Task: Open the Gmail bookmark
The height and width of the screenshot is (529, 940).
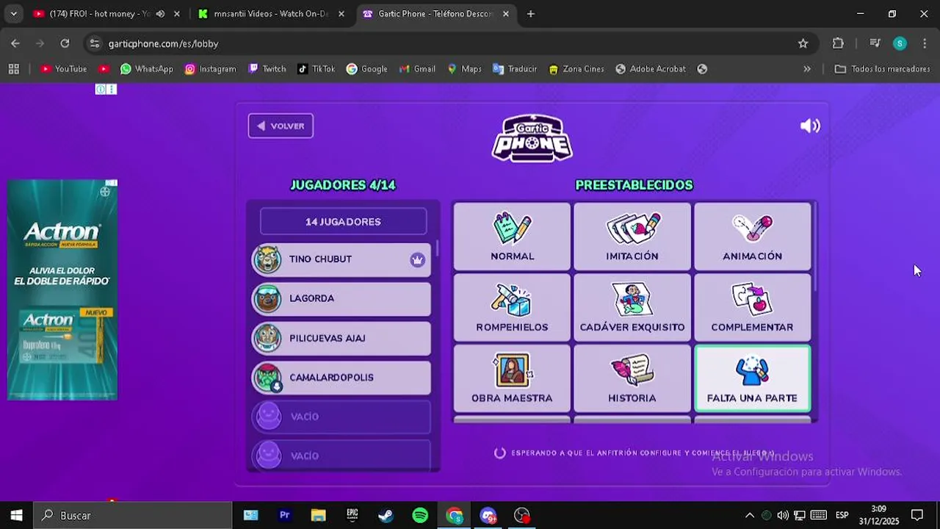Action: [x=417, y=68]
